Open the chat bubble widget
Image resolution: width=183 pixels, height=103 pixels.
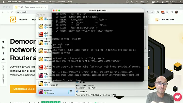[177, 97]
